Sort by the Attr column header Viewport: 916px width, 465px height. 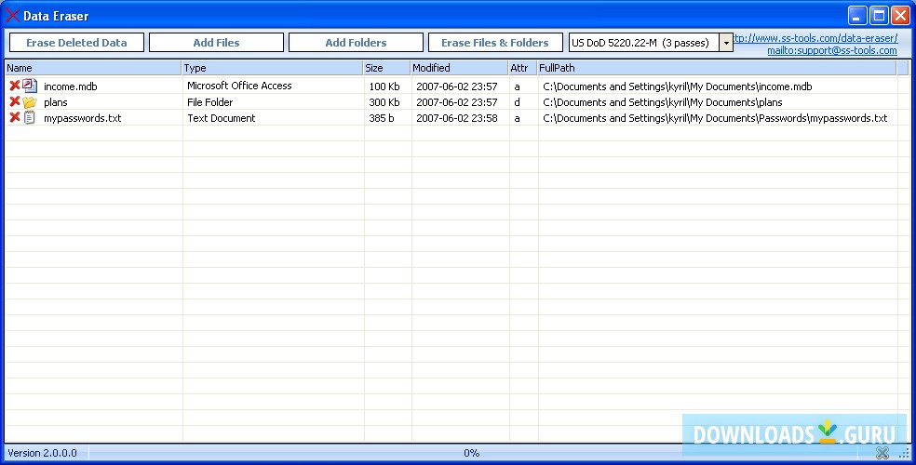[523, 68]
